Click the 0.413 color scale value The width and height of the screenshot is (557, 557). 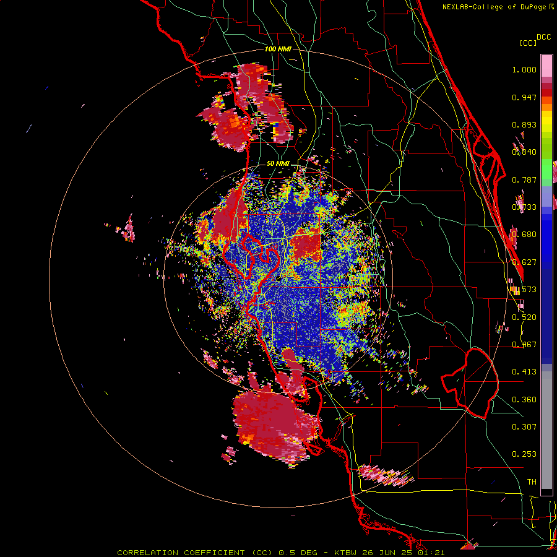coord(524,372)
